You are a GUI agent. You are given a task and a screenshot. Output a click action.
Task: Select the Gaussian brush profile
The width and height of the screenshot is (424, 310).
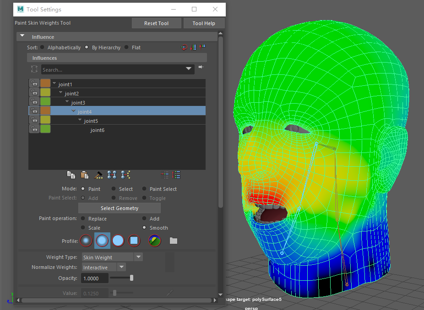(86, 240)
